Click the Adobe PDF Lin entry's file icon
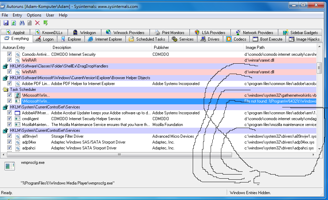The height and width of the screenshot is (200, 328). (x=18, y=84)
